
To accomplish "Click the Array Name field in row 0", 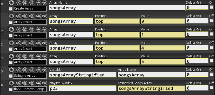I will (x=117, y=8).
